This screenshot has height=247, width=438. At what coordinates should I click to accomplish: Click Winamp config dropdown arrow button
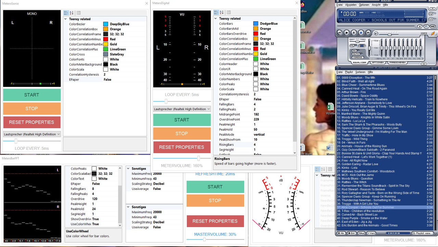[433, 9]
